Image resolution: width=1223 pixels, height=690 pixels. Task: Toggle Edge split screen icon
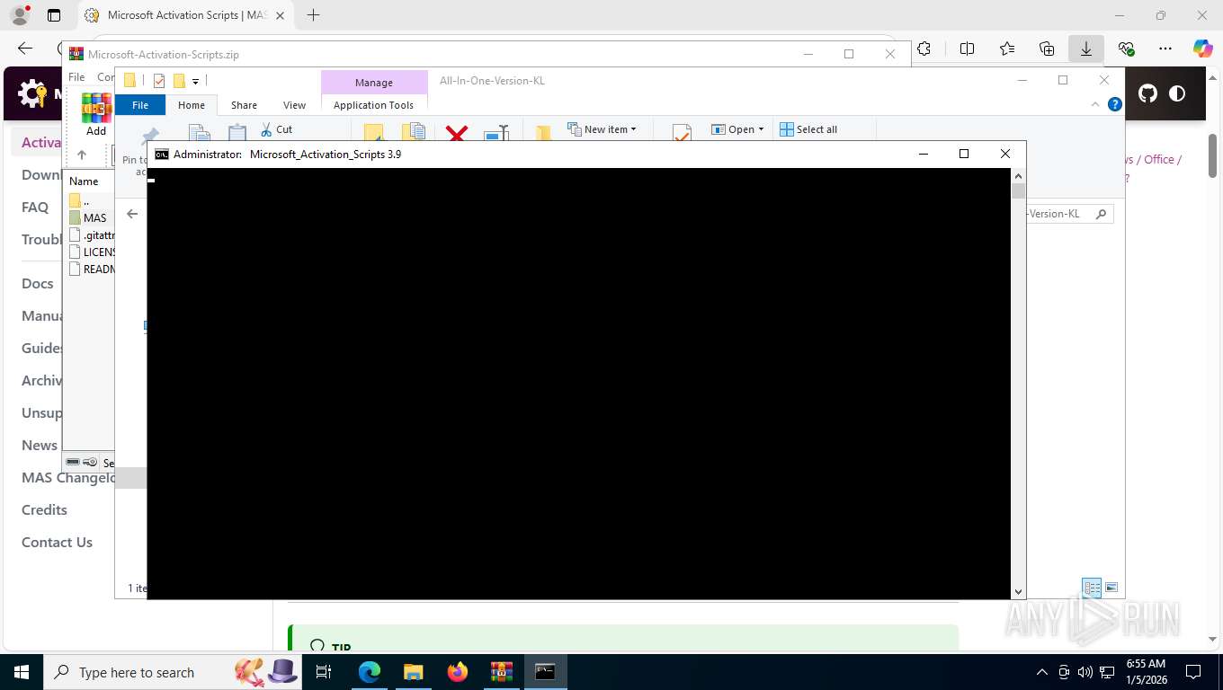click(x=967, y=49)
